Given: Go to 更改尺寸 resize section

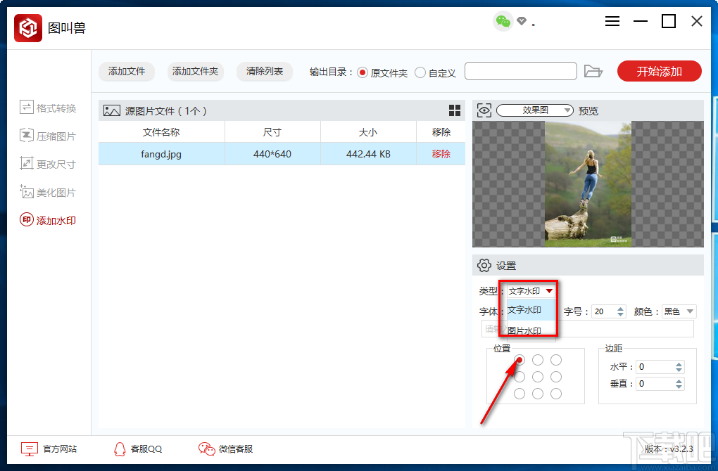Looking at the screenshot, I should tap(48, 164).
